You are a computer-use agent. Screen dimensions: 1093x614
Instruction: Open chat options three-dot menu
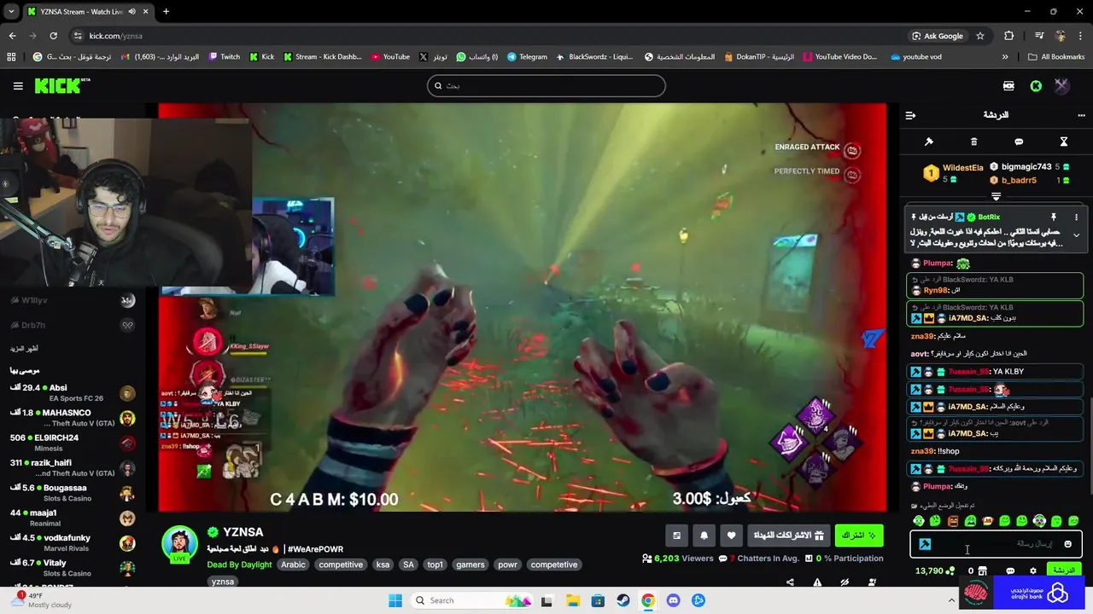[1081, 115]
